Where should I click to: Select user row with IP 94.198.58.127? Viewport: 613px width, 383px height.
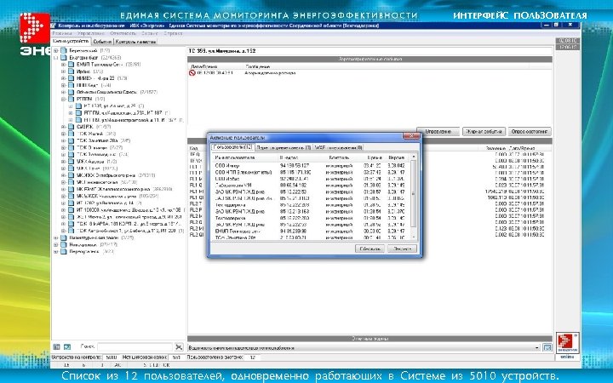tap(311, 166)
